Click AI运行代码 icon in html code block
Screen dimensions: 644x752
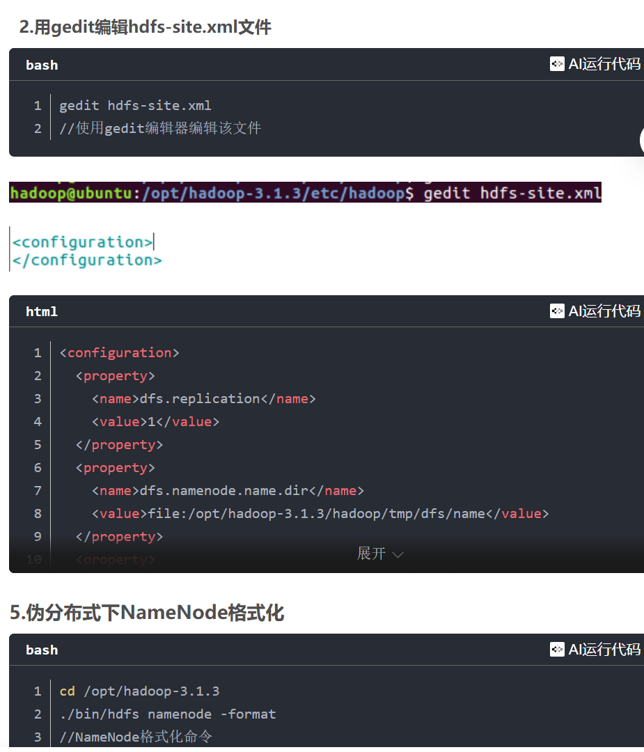click(x=557, y=311)
